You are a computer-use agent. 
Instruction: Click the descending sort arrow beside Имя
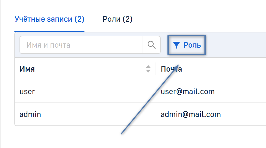coord(148,71)
